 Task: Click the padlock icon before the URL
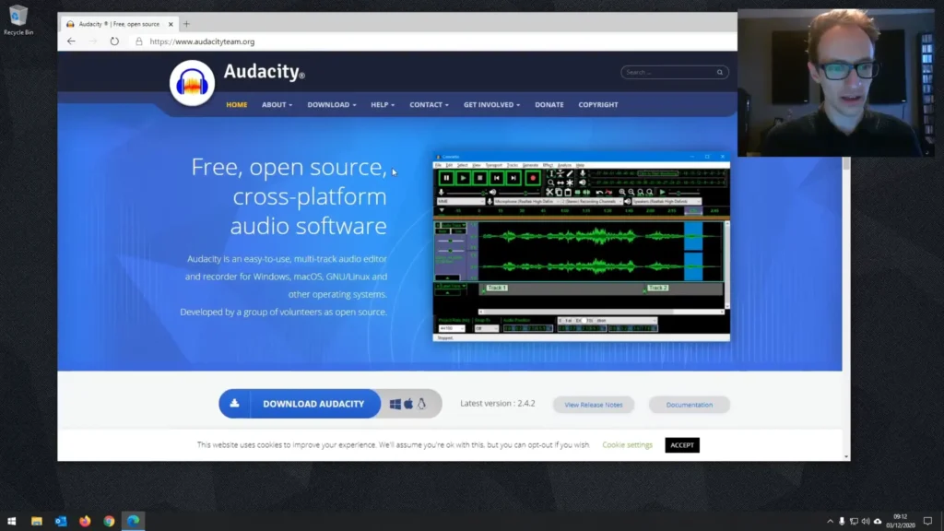click(139, 41)
